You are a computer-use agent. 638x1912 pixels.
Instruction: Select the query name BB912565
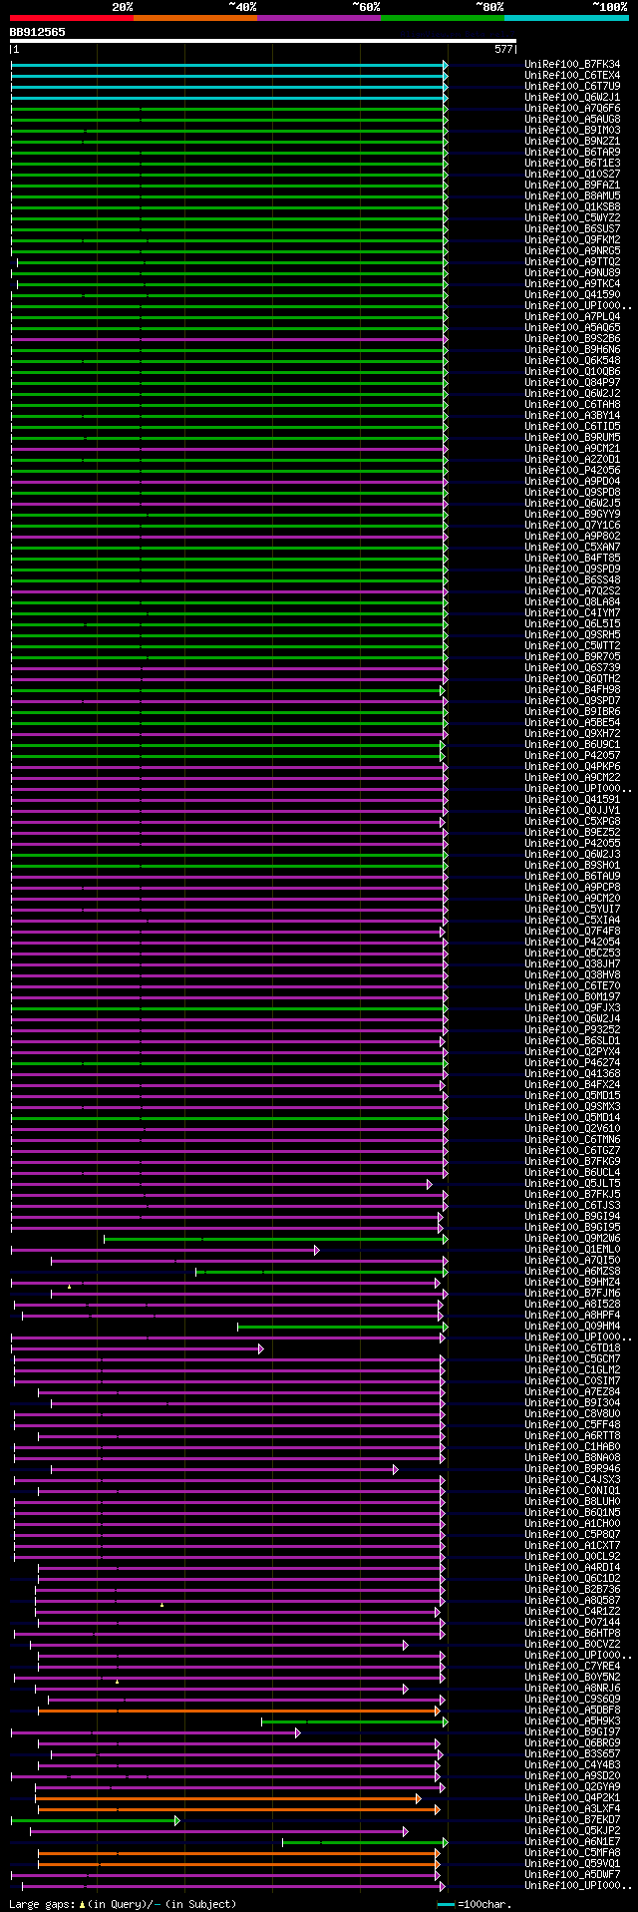38,32
